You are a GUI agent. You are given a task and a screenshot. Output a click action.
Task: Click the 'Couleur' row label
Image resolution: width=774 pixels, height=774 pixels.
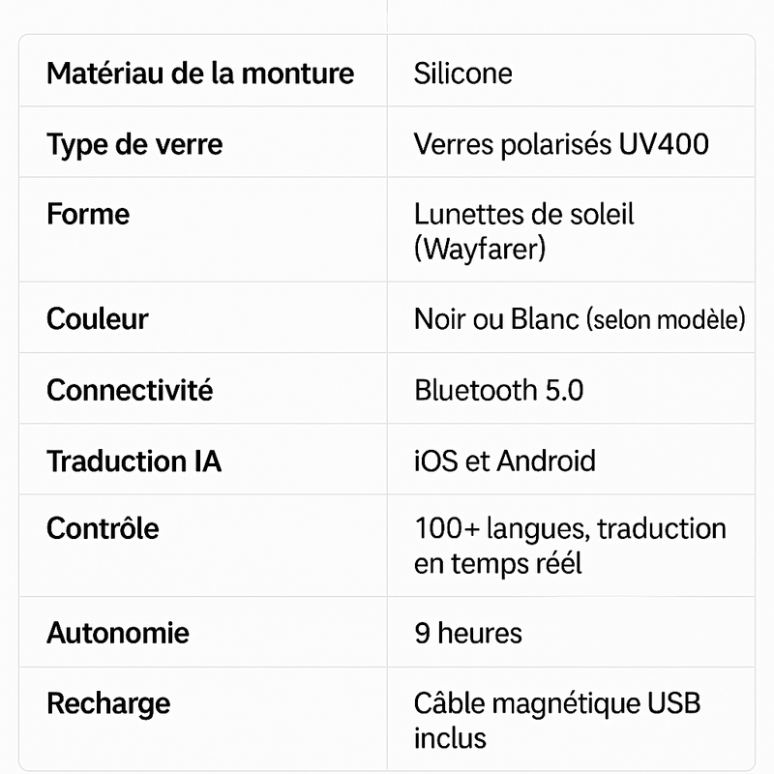98,318
